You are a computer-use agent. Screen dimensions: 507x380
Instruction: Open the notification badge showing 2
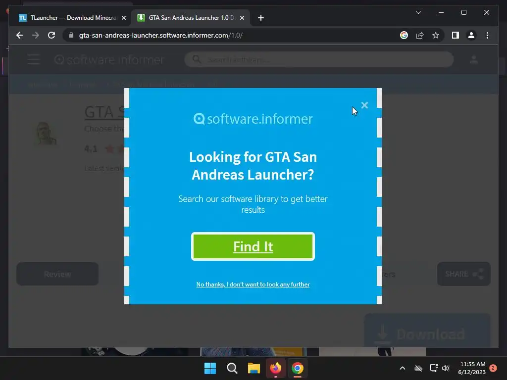493,368
